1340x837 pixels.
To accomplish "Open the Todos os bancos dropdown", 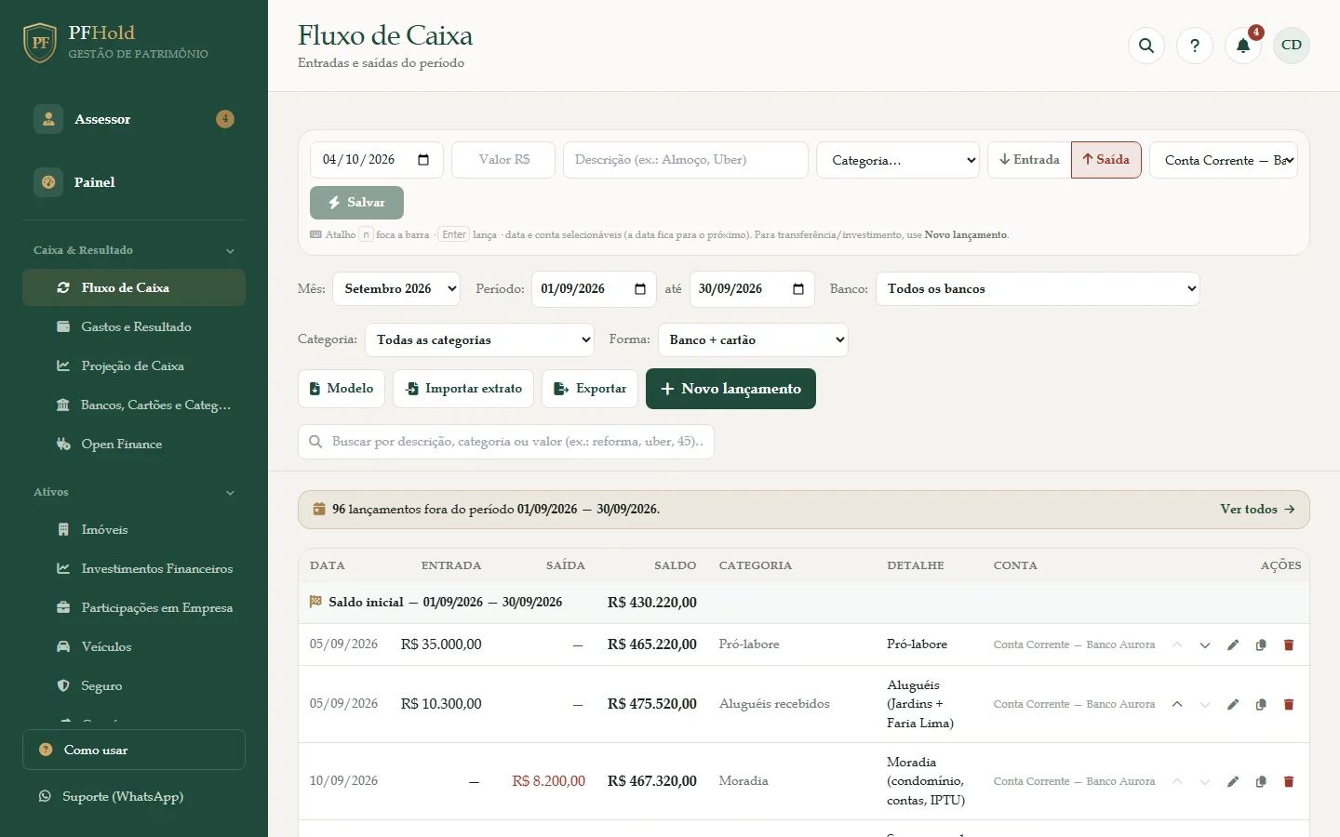I will click(1038, 289).
